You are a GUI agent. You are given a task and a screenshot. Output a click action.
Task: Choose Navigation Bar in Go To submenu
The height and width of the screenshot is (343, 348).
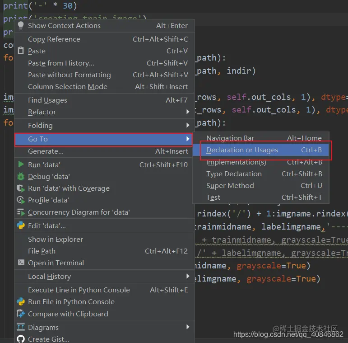261,138
